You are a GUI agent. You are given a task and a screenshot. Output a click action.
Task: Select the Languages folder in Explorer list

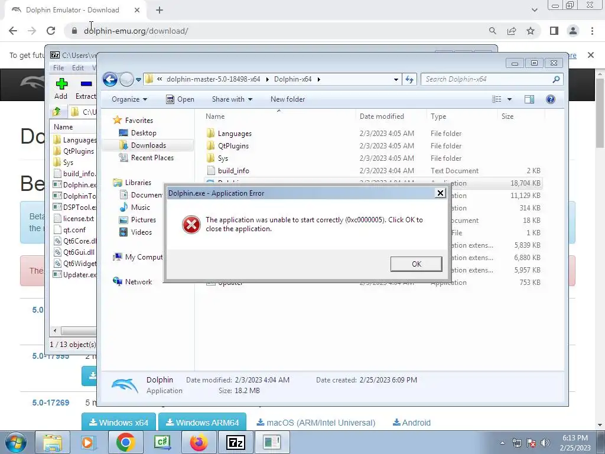[235, 134]
